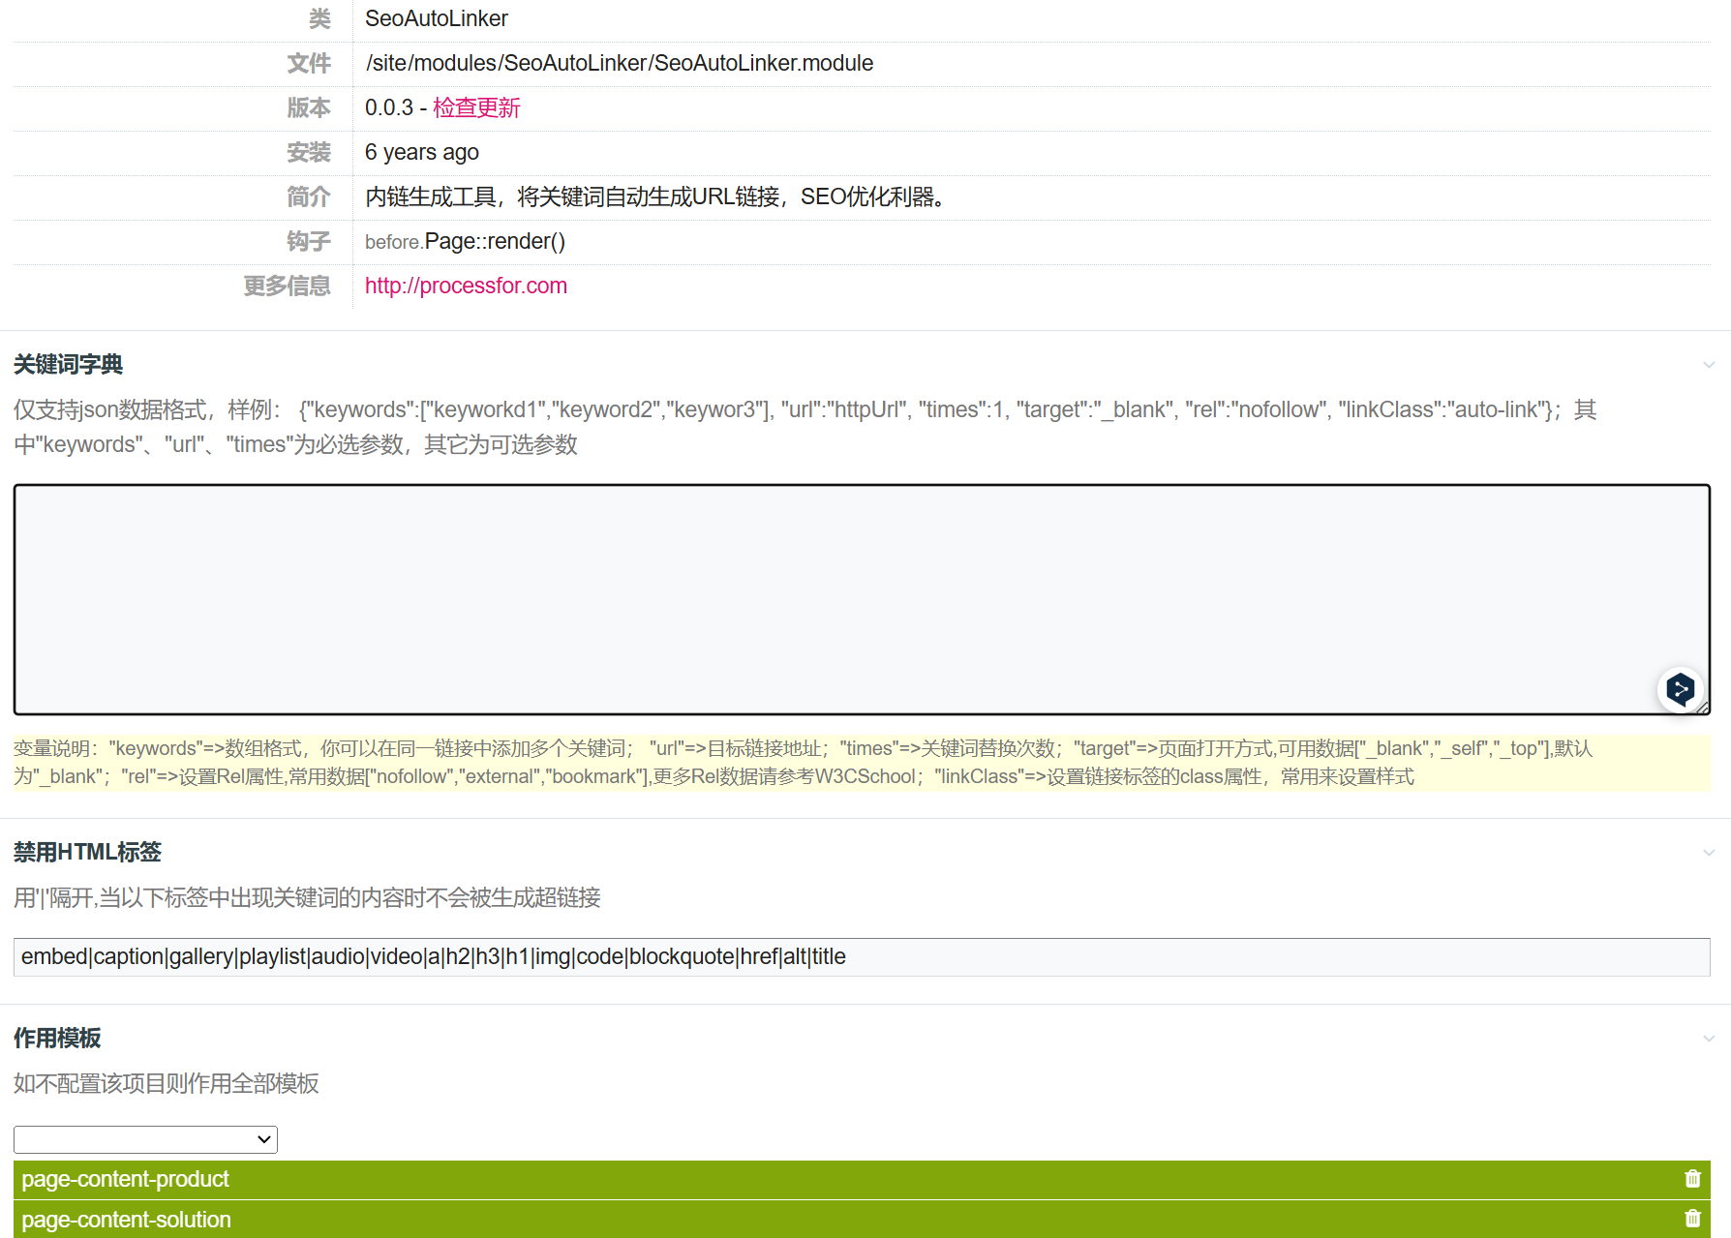Viewport: 1731px width, 1238px height.
Task: Open the template selection dropdown
Action: (x=145, y=1139)
